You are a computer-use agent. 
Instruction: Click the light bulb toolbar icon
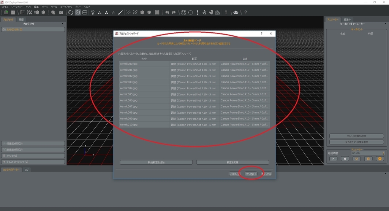click(93, 13)
